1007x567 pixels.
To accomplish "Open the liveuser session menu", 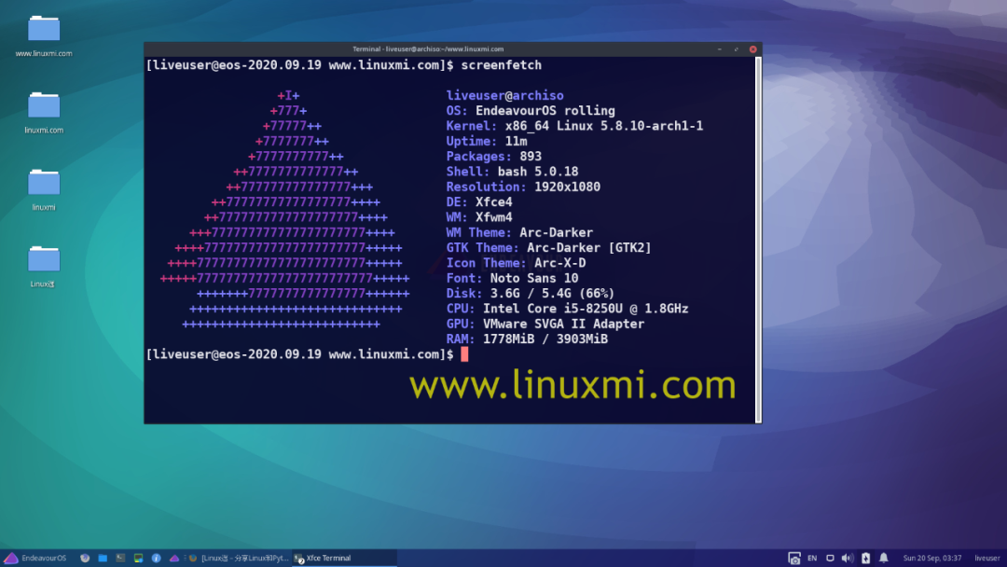I will pos(987,558).
